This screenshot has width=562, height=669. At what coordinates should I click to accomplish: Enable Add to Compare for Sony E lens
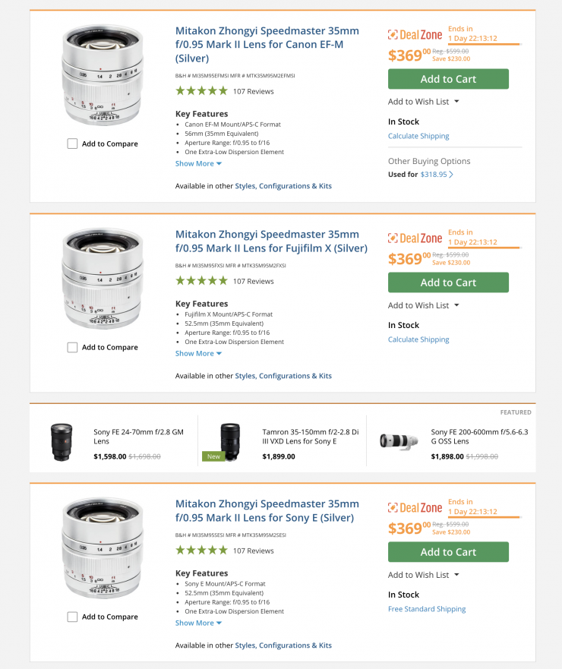(72, 617)
